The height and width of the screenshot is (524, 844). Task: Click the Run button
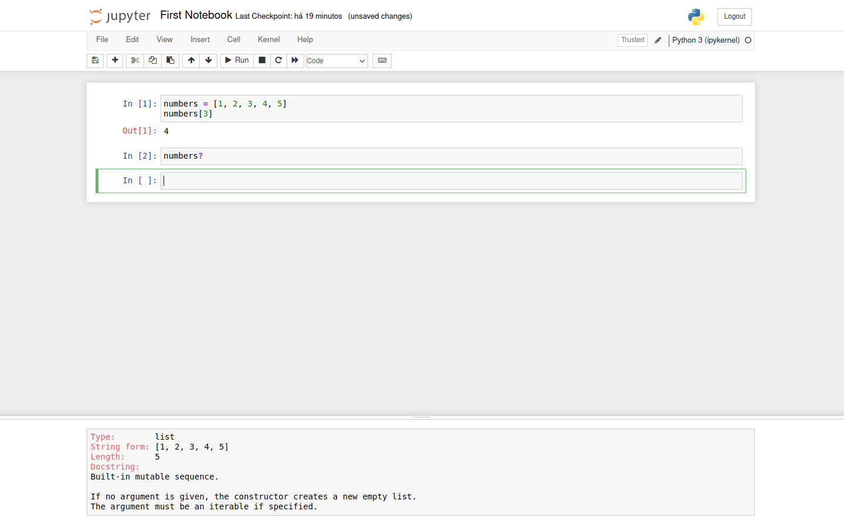point(237,60)
